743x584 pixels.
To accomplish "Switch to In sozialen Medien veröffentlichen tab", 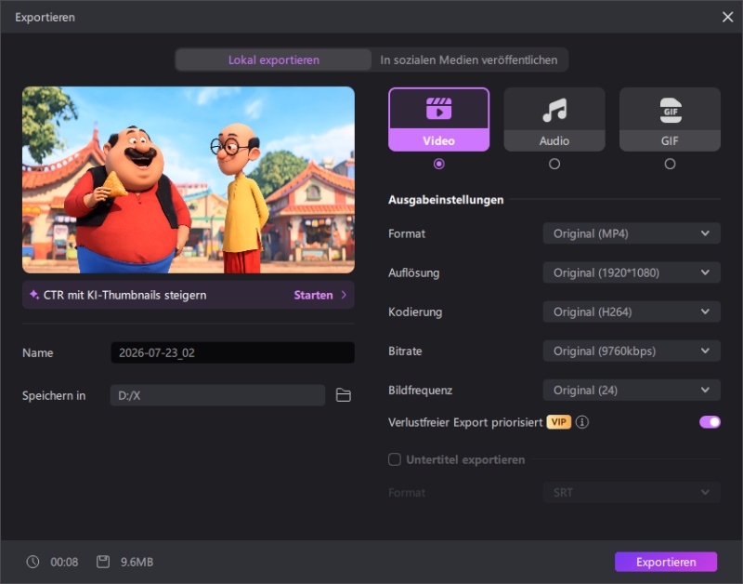I will [x=469, y=60].
